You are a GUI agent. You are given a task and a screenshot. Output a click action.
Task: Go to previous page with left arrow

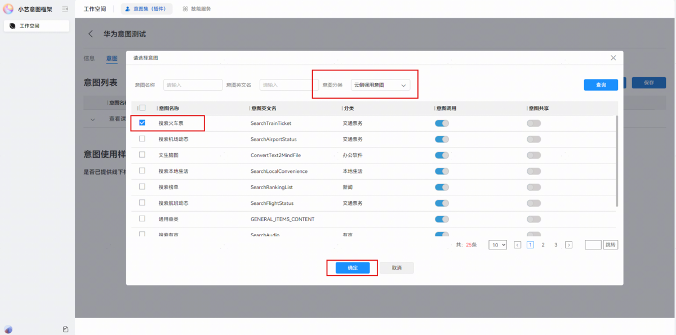(x=517, y=245)
